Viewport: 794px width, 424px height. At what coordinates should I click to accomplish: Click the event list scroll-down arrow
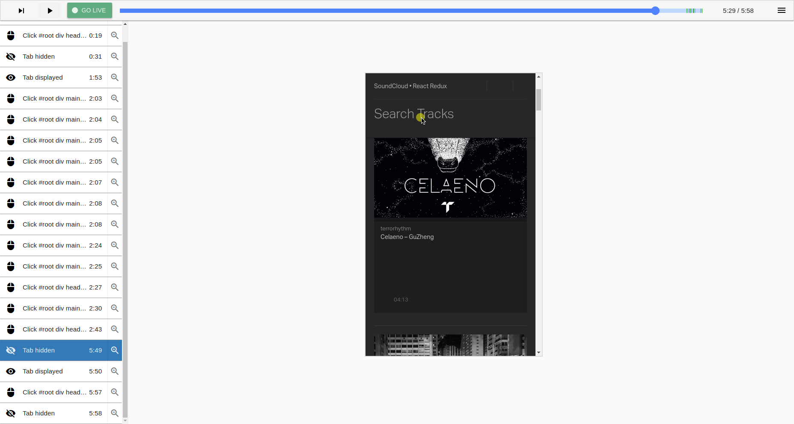125,421
